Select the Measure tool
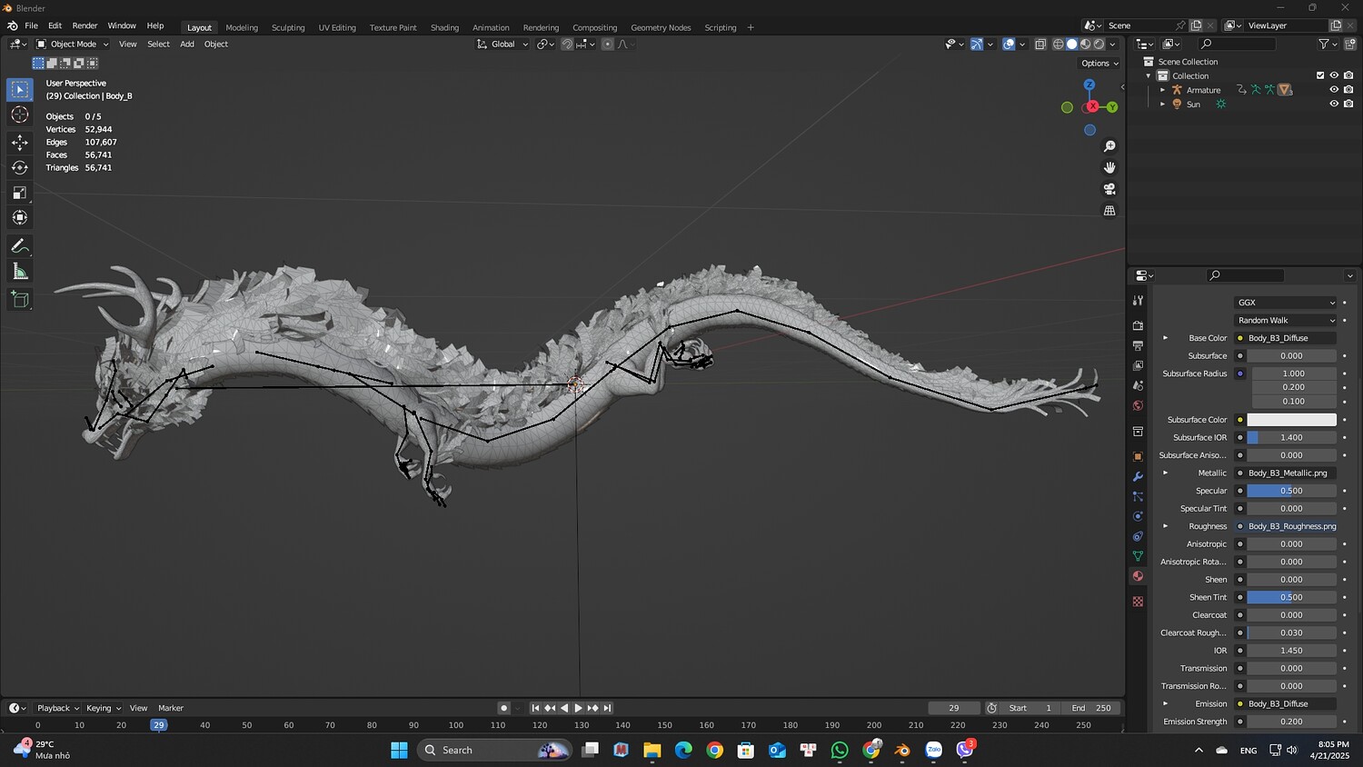The height and width of the screenshot is (767, 1363). (x=19, y=272)
